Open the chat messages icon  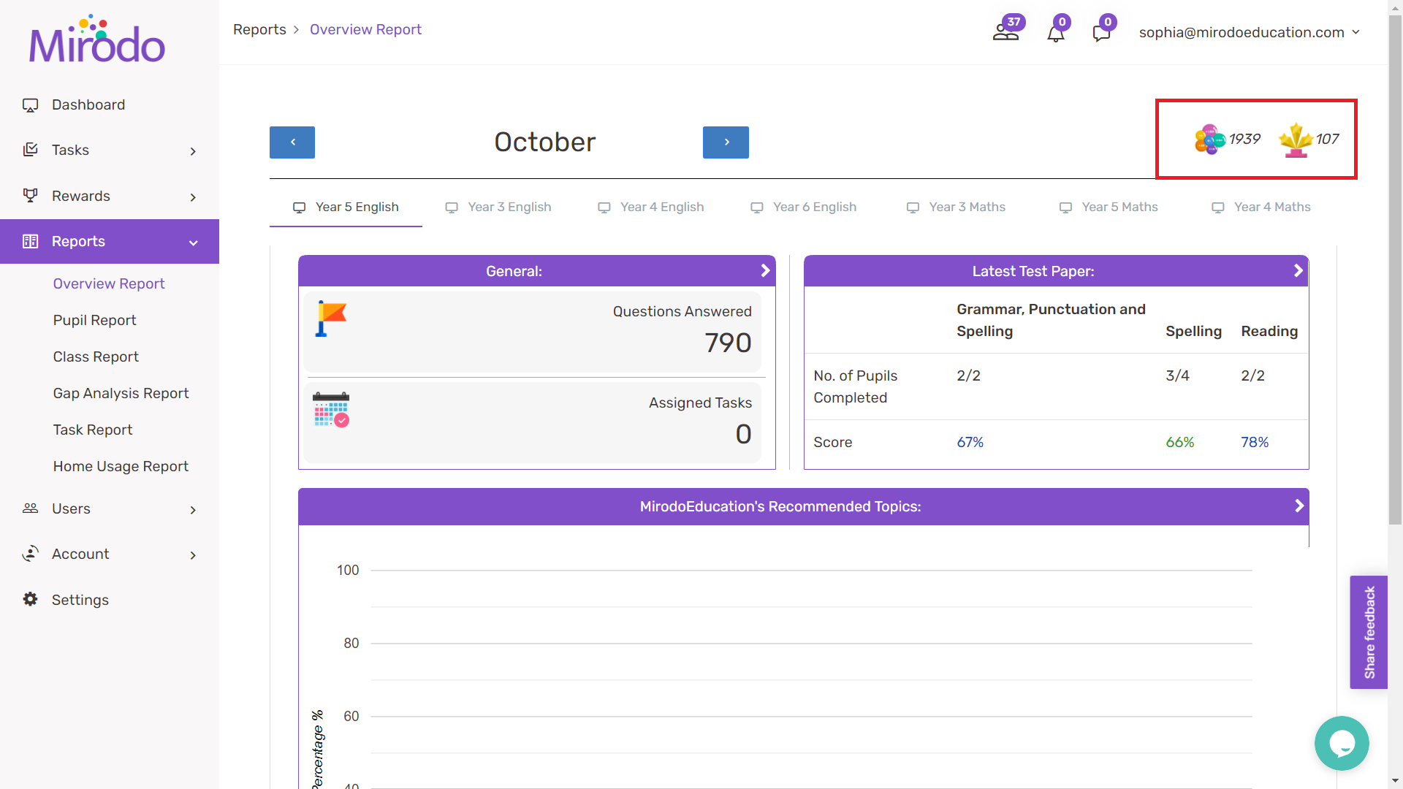1101,33
